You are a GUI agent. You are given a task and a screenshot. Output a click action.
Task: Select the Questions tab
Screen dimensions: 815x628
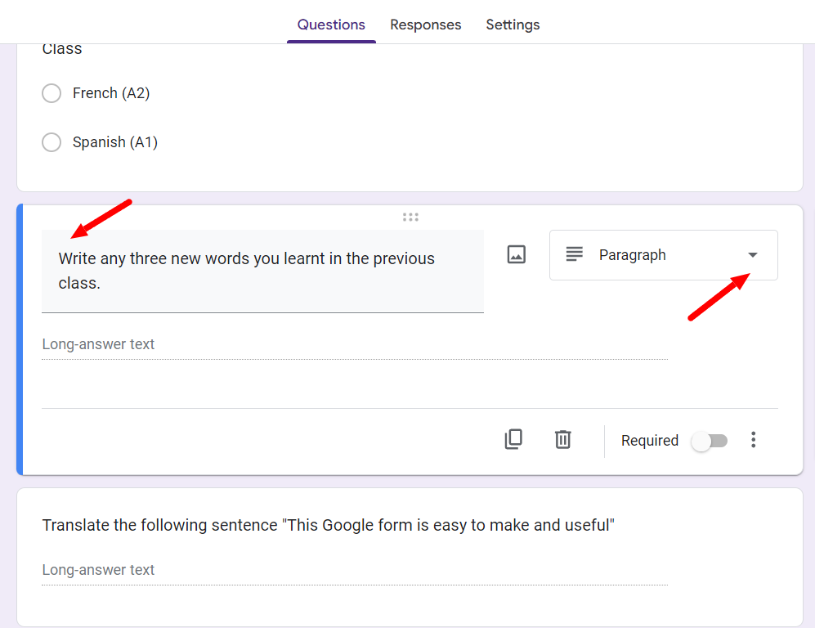point(331,25)
